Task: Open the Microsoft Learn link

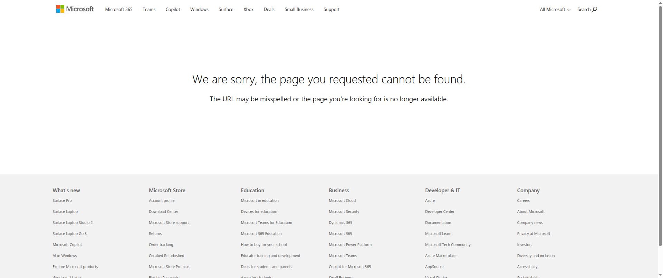Action: (x=438, y=234)
